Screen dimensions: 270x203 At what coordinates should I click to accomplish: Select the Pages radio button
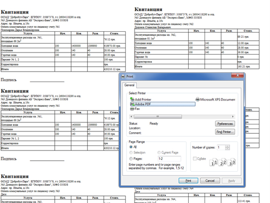(131, 159)
